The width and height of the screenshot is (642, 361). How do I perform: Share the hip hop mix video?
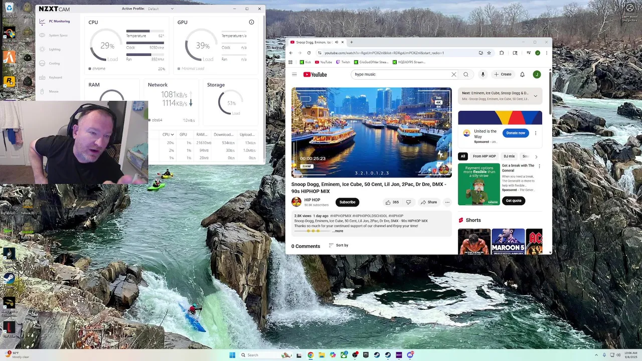tap(428, 202)
